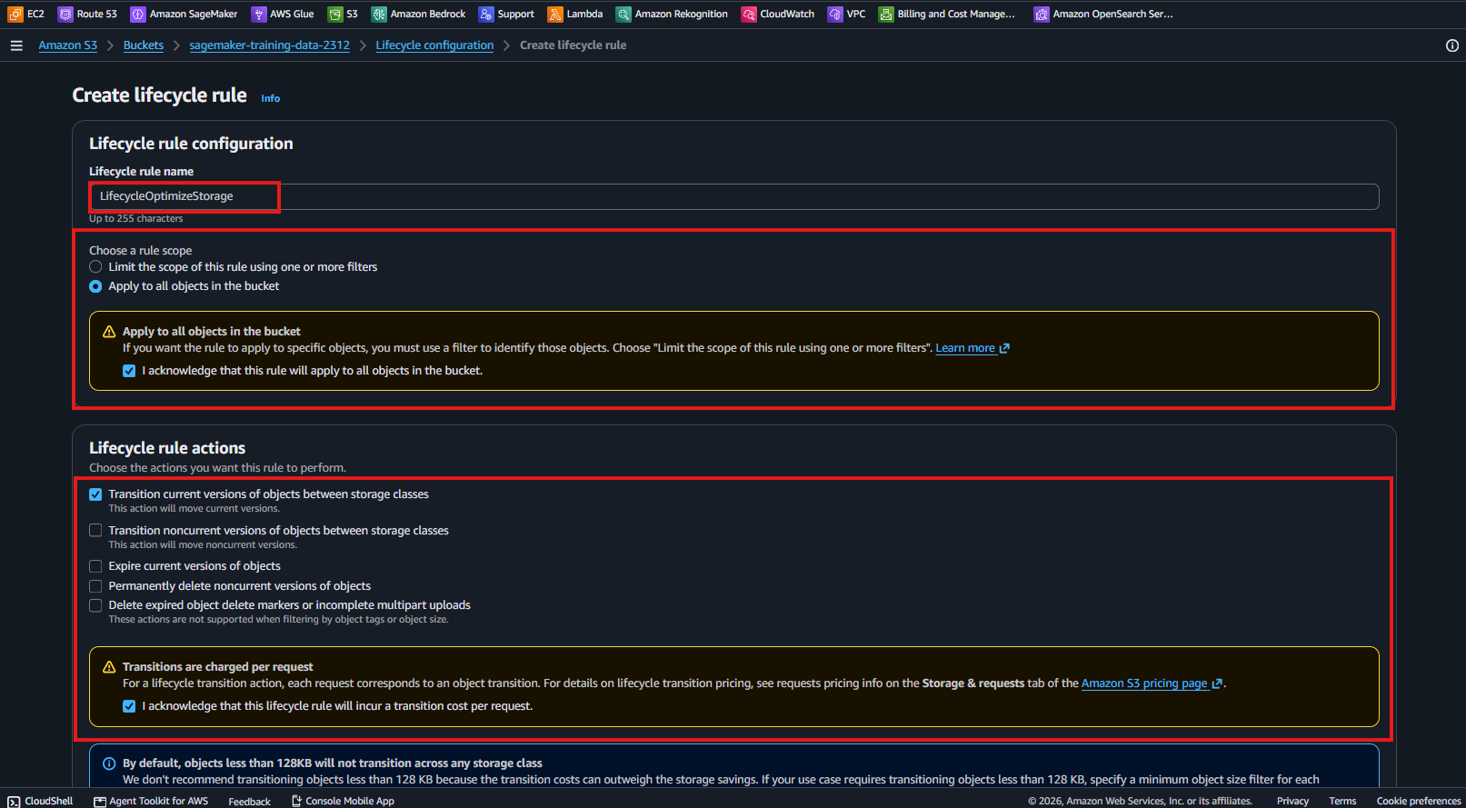Click the Agent Toolkit for AWS icon
1466x808 pixels.
tap(100, 801)
